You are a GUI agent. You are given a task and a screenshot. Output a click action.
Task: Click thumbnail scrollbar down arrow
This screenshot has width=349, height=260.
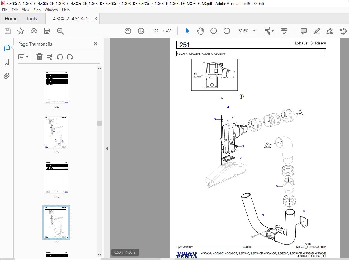click(x=100, y=254)
